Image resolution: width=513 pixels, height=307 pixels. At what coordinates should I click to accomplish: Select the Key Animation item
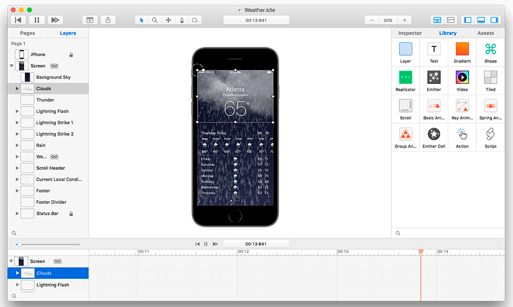tap(462, 109)
